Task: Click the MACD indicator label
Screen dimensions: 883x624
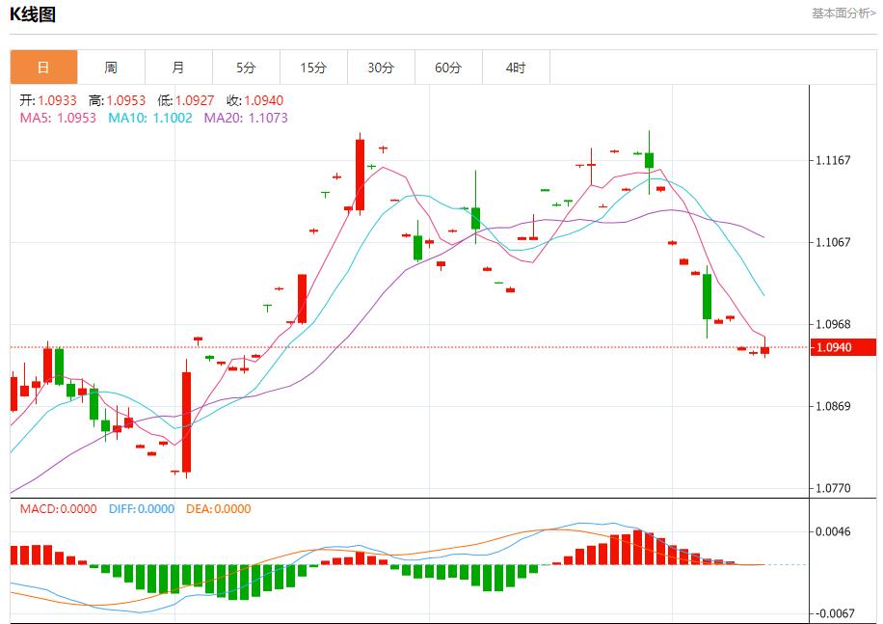Action: (x=58, y=508)
